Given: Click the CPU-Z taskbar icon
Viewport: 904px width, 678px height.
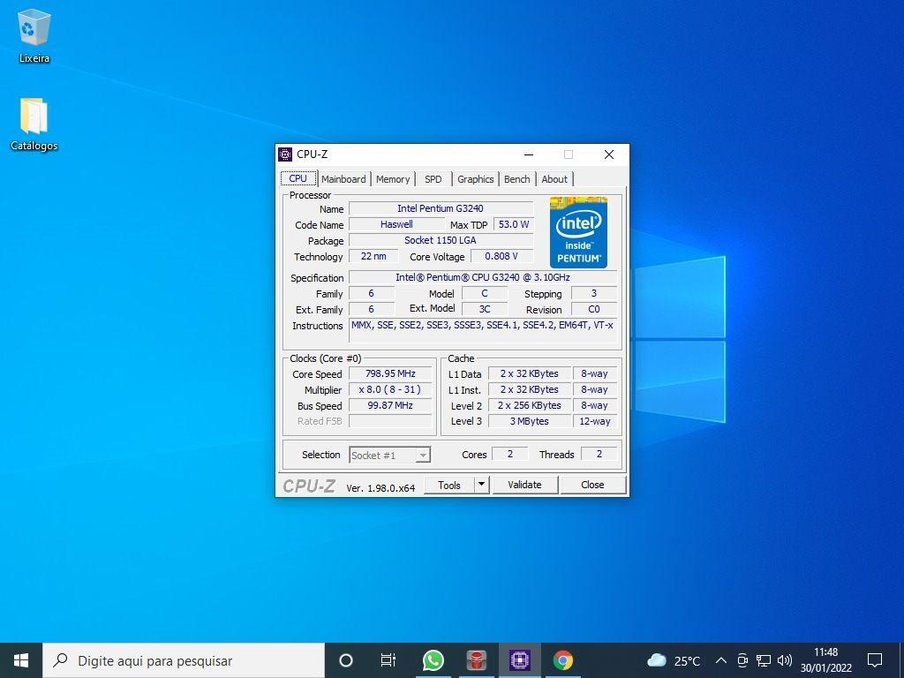Looking at the screenshot, I should pyautogui.click(x=519, y=660).
